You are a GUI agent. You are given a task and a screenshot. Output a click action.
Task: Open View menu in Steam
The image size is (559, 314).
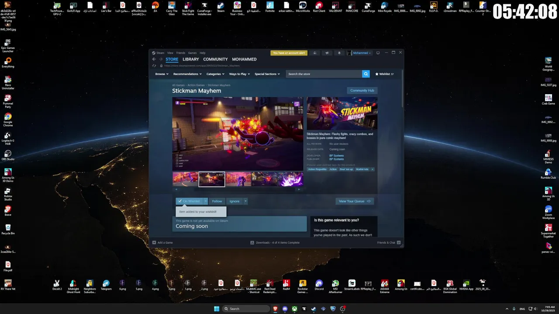tap(170, 53)
